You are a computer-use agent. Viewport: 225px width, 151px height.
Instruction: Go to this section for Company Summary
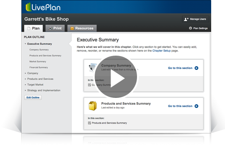point(180,68)
